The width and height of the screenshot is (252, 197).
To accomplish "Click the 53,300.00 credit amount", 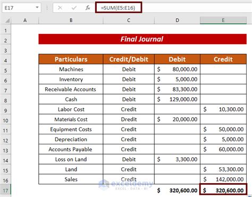I will point(223,169).
